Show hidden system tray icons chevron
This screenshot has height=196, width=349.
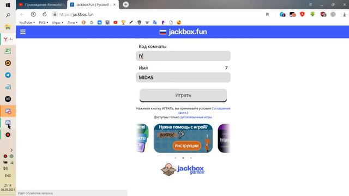11,150
